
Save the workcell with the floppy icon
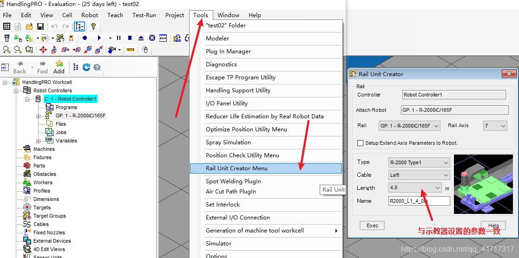(x=40, y=26)
